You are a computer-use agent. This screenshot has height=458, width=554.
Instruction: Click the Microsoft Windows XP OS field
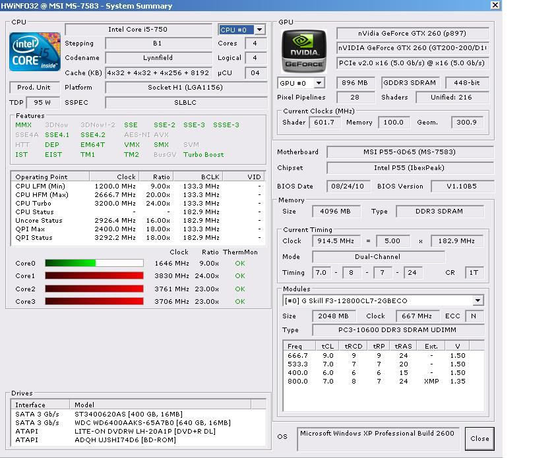coord(378,439)
